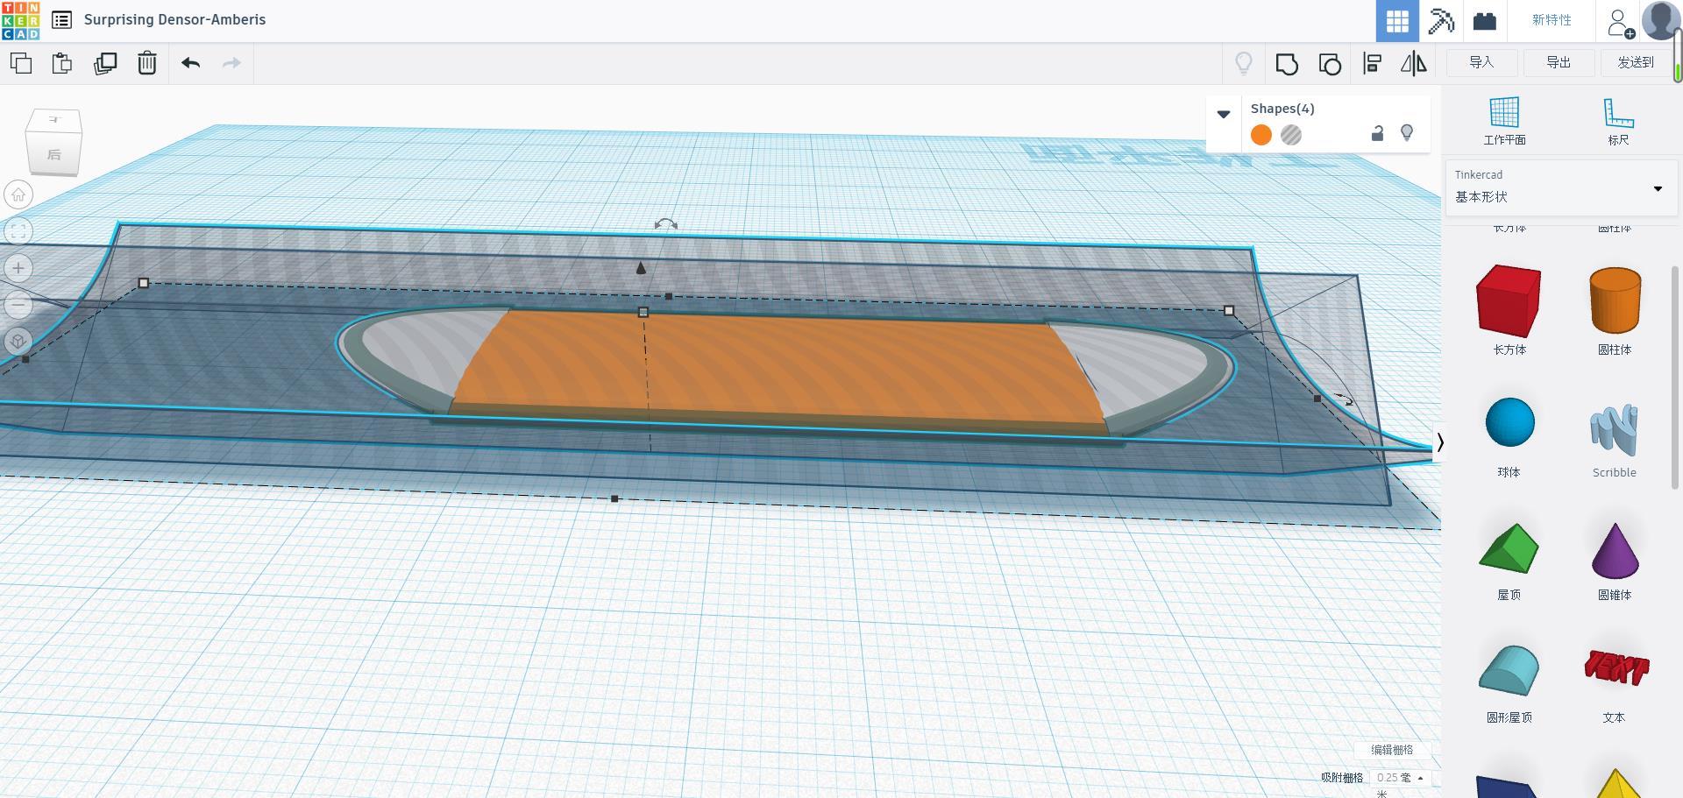Click 编辑栅格 edit grid button
Screen dimensions: 1683x798
tap(1392, 750)
